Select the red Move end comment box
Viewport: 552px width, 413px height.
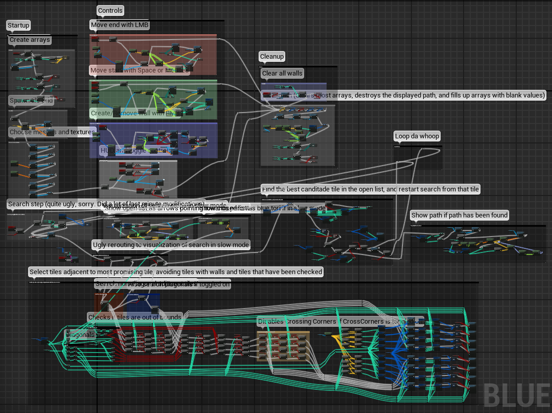(153, 55)
